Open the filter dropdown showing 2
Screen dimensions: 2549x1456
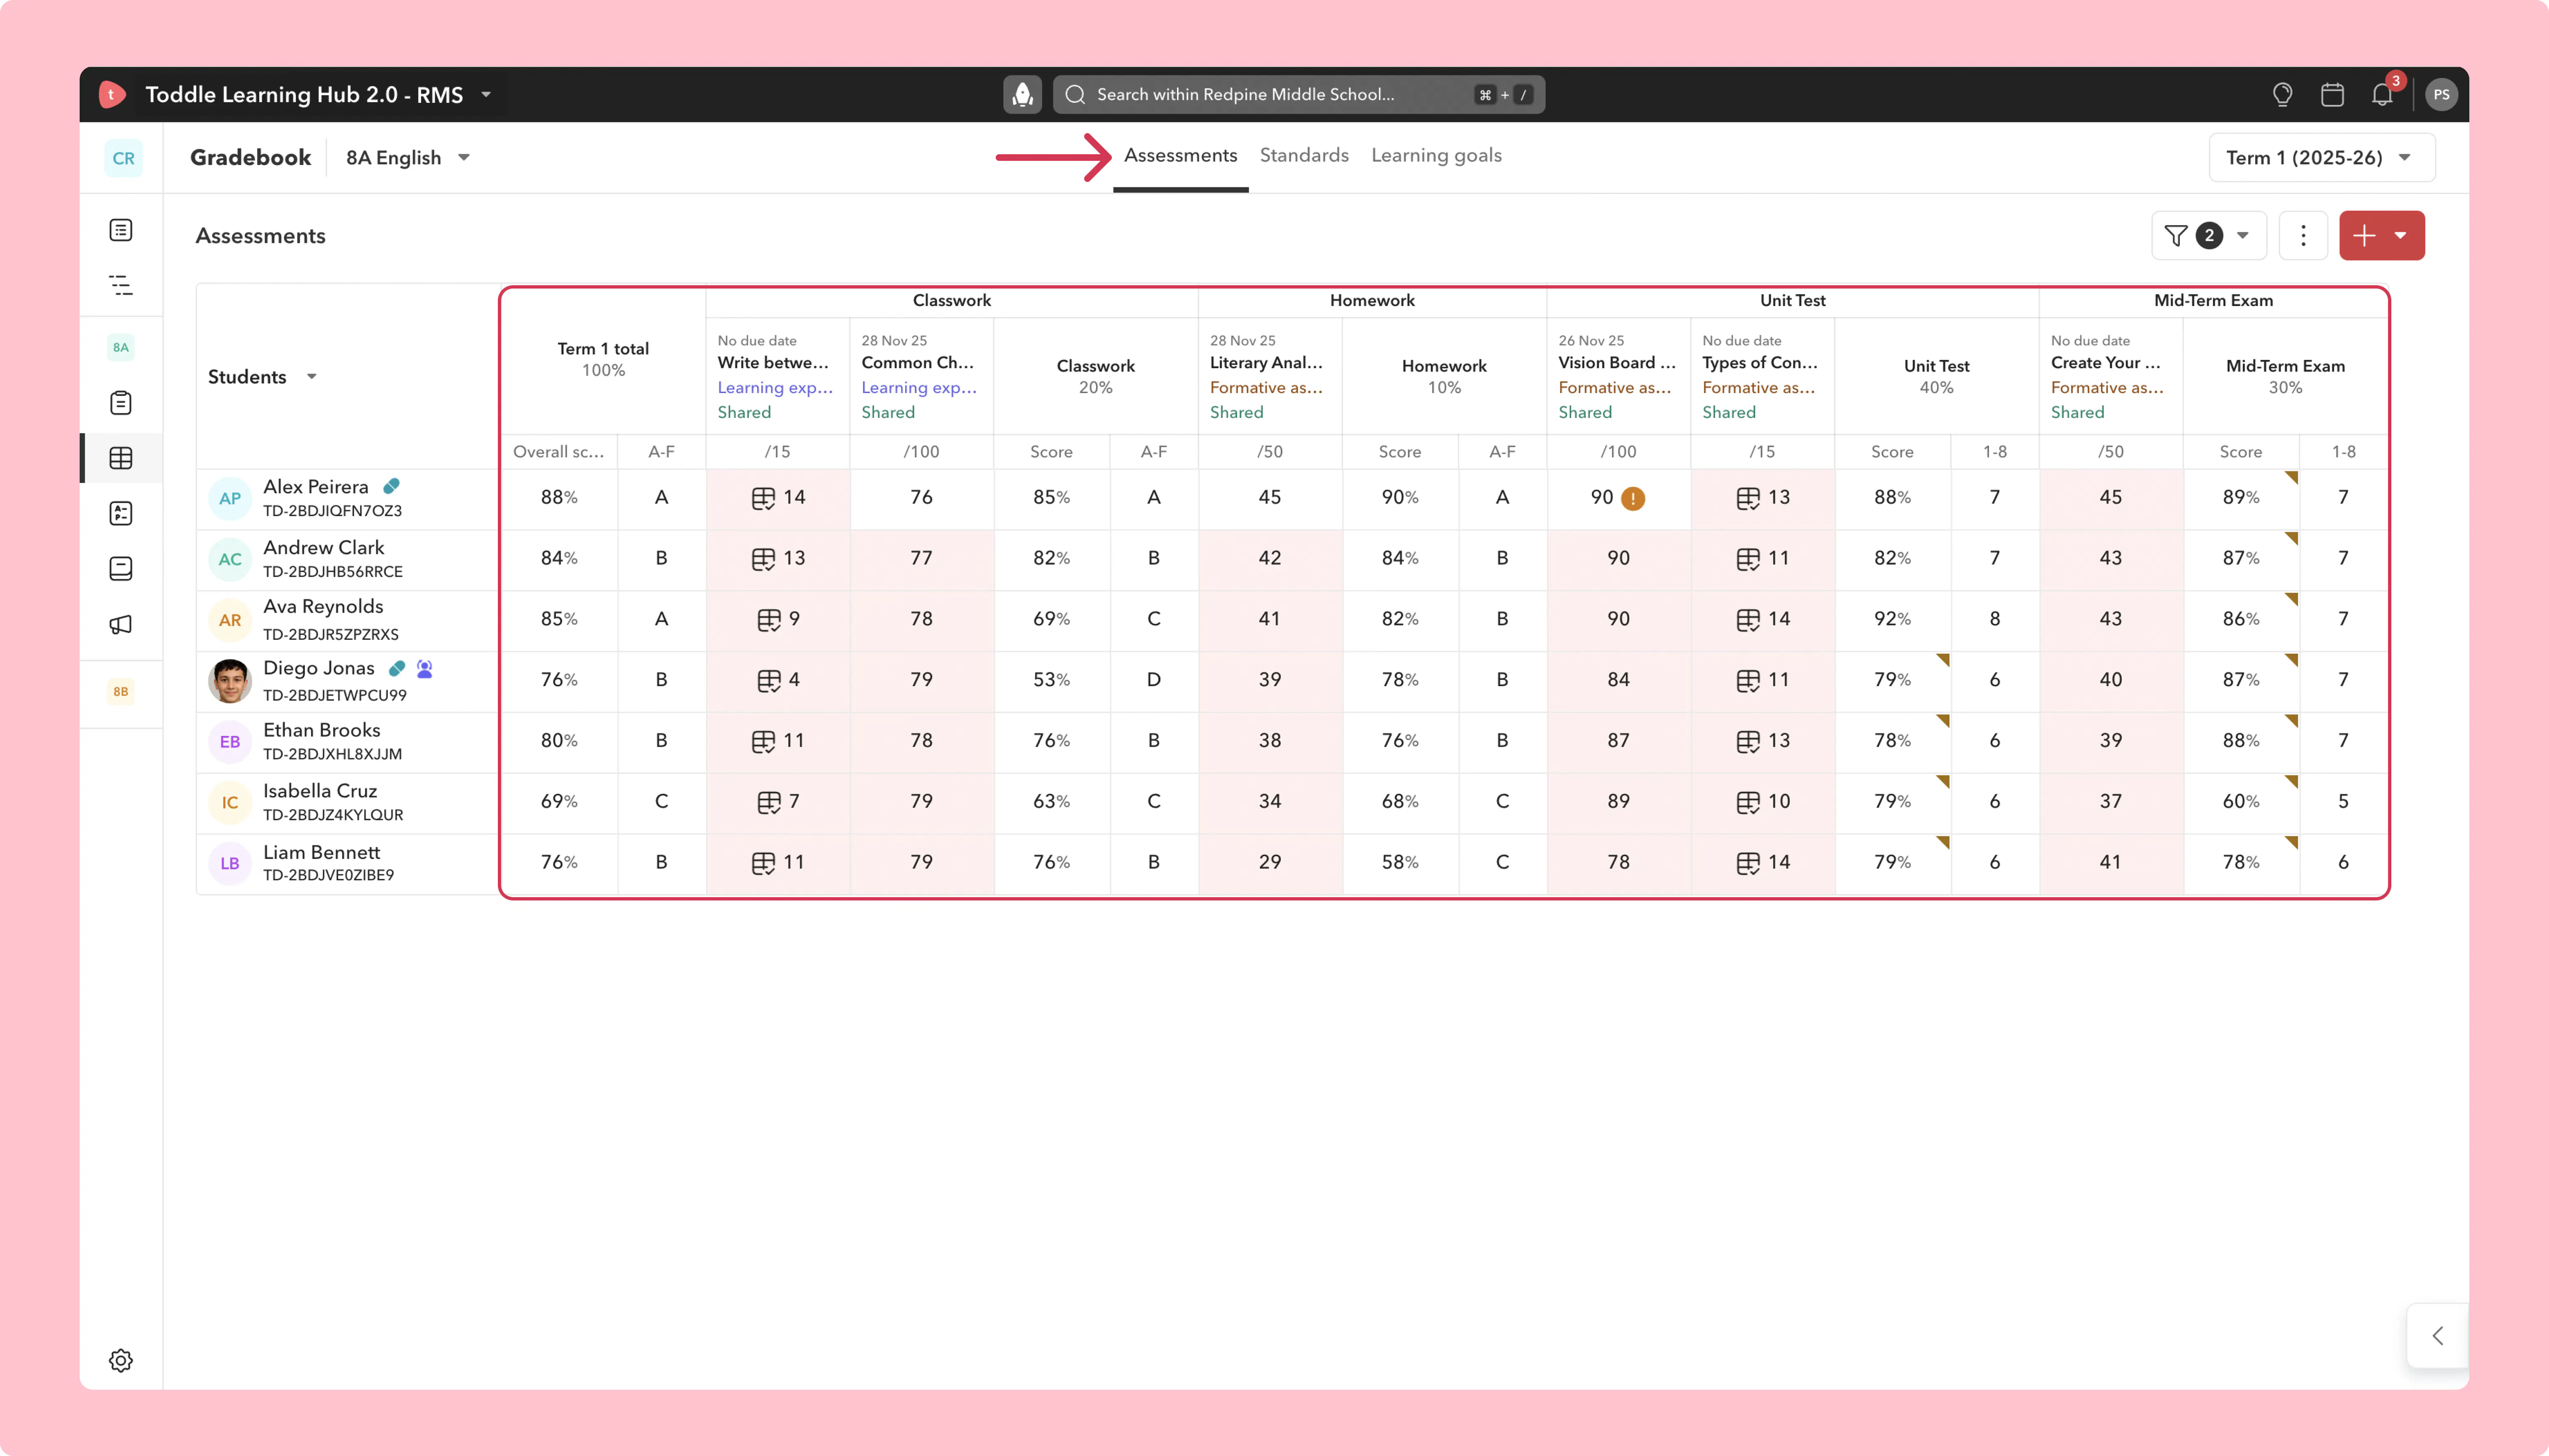pos(2208,235)
